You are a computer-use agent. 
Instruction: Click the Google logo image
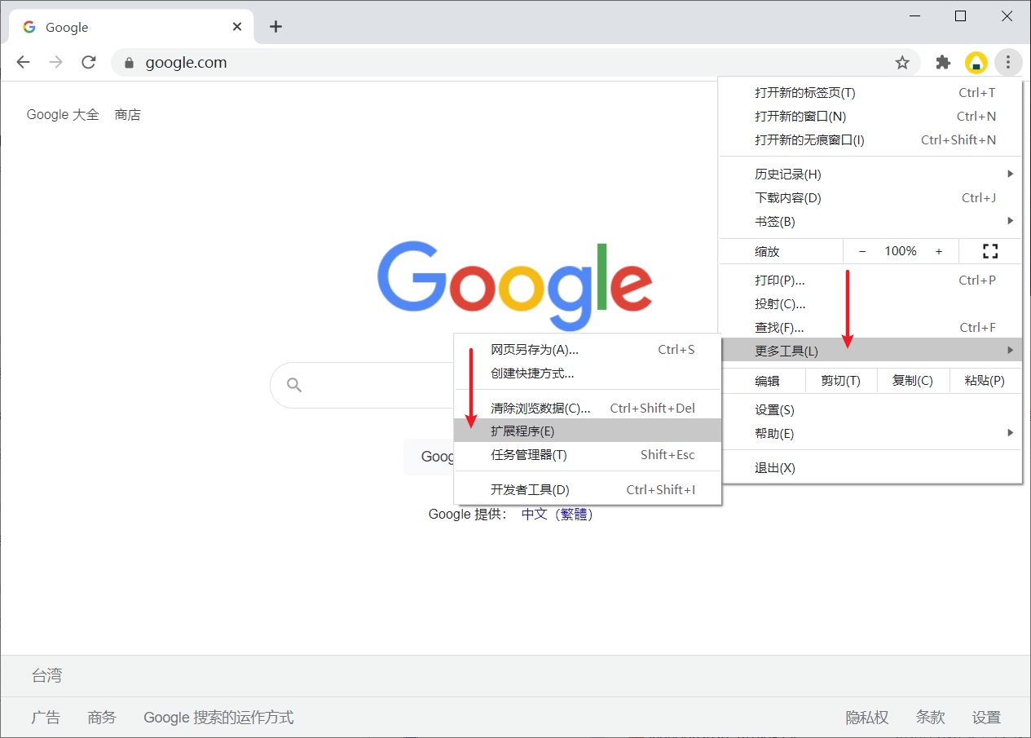point(515,286)
